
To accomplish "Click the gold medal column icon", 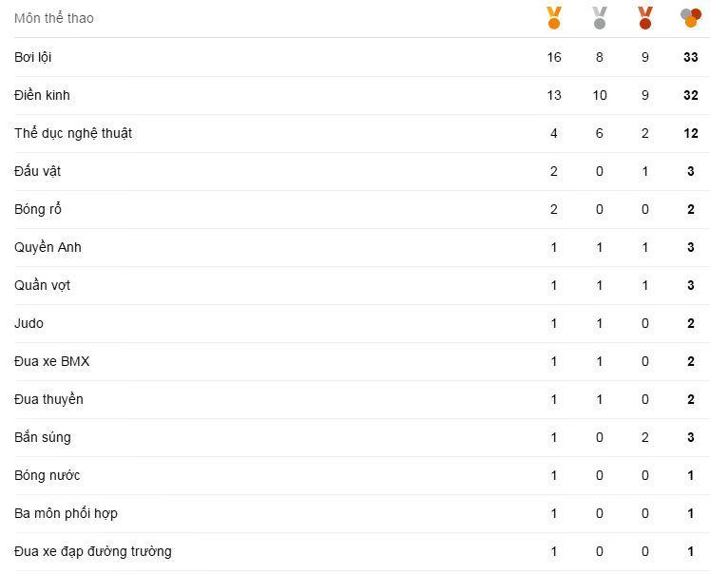I will click(x=554, y=17).
